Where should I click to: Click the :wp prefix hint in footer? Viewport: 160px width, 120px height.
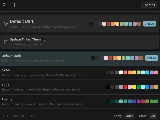tap(22, 116)
